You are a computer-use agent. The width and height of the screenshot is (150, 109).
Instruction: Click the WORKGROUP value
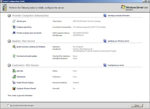pyautogui.click(x=78, y=35)
